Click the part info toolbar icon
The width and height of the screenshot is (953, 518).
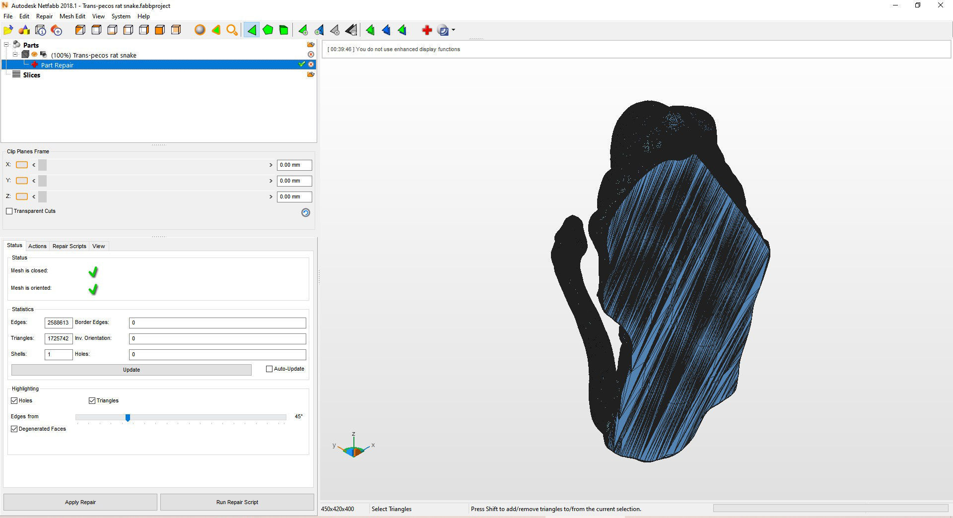point(41,30)
